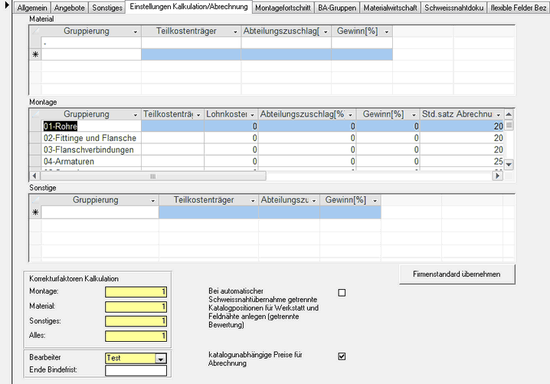Switch to the Montagefortschritt tab

coord(283,7)
